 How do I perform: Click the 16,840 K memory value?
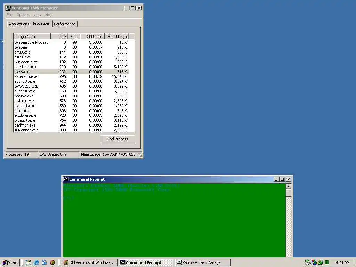pos(119,76)
